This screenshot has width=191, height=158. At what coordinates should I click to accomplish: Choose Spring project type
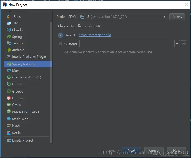click(27, 36)
